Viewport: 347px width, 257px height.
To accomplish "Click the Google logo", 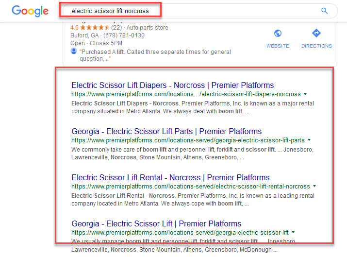I will coord(30,11).
